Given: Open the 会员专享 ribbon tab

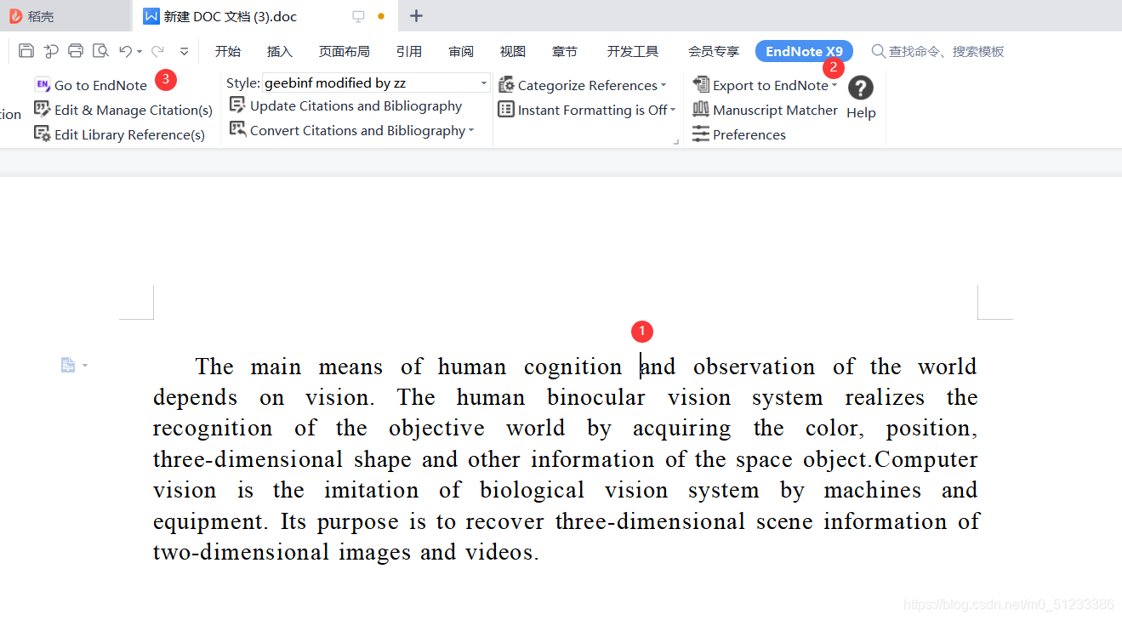Looking at the screenshot, I should point(714,51).
